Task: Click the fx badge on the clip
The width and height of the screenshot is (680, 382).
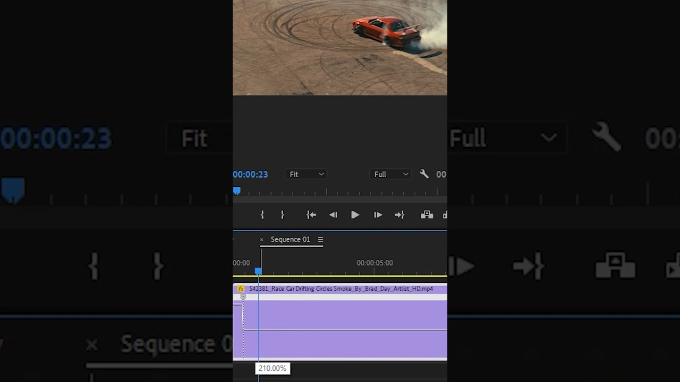Action: click(x=241, y=289)
